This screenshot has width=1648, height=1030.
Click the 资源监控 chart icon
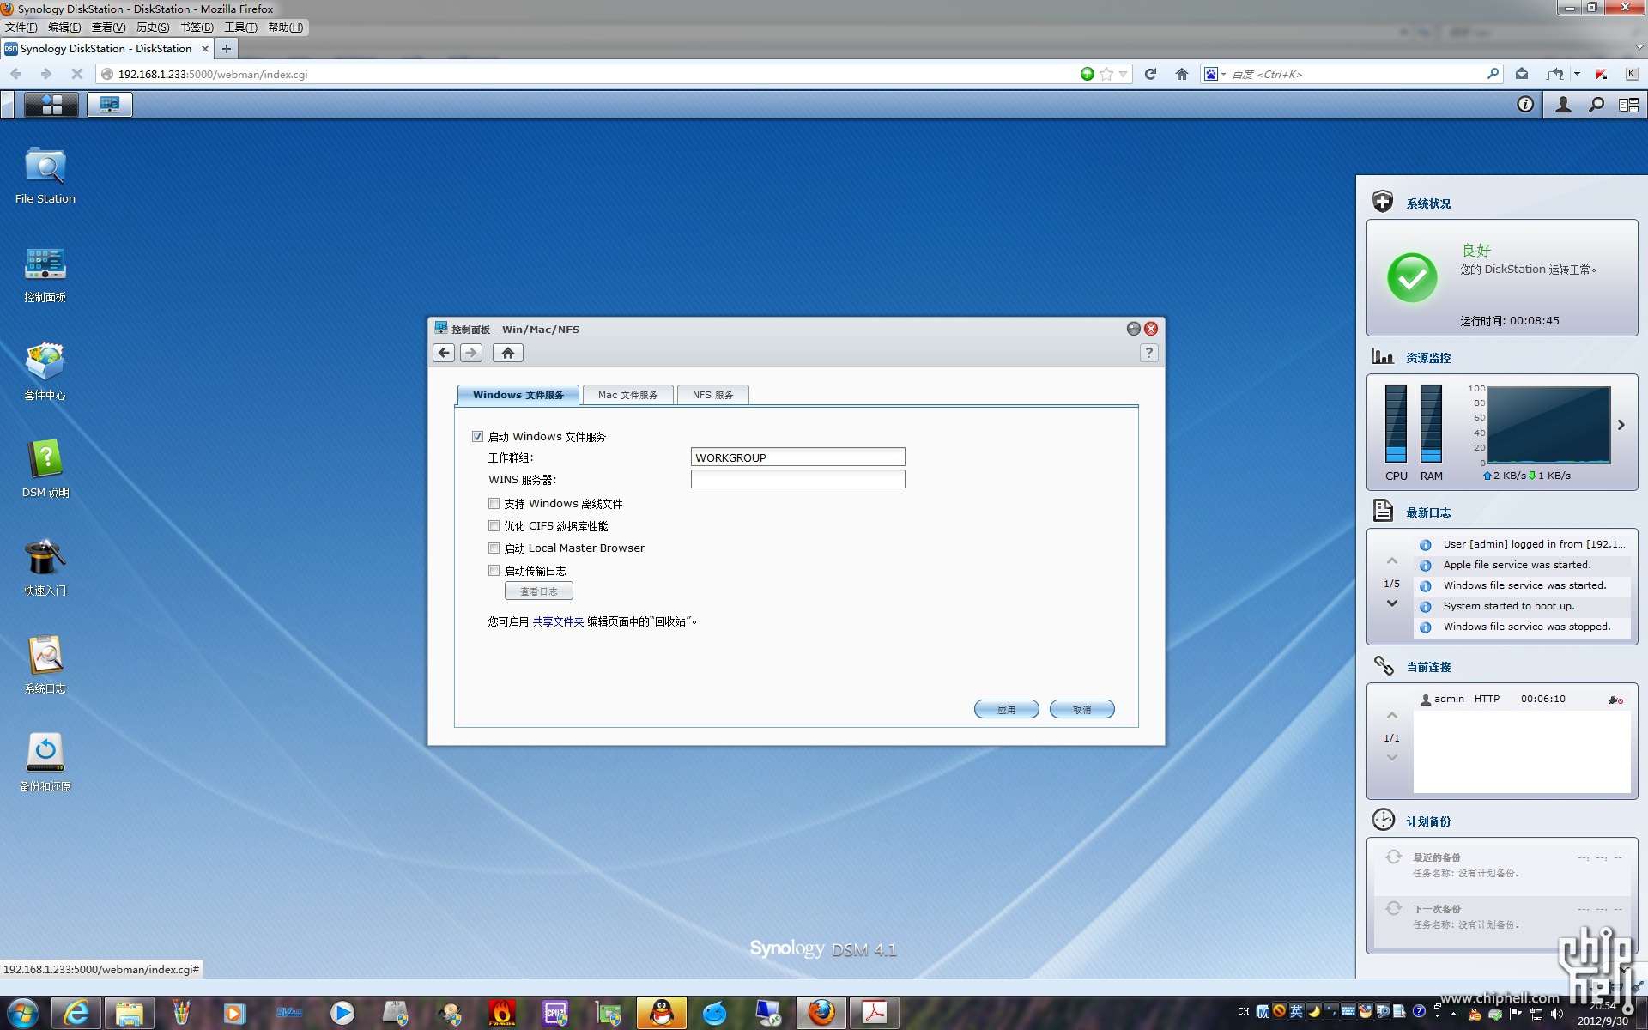point(1383,357)
